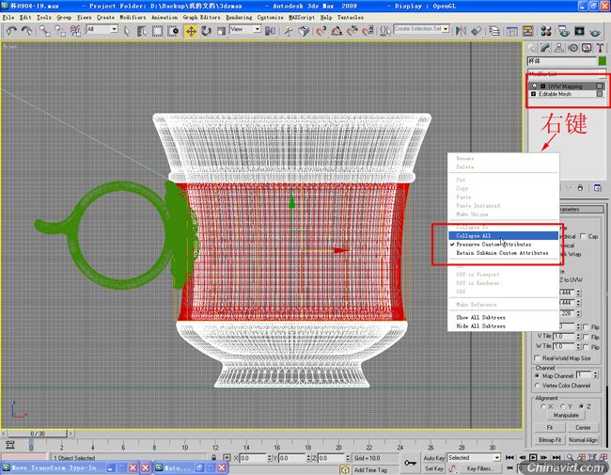Toggle Window/Crossing selection icon
Screen dimensions: 611x475
coord(173,31)
